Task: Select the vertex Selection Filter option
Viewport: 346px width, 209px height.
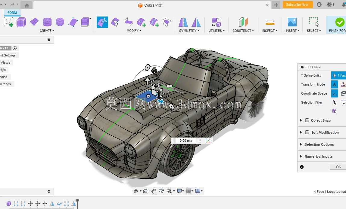Action: 335,102
